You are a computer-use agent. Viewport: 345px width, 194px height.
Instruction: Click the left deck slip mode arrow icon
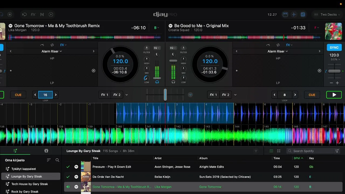(x=42, y=45)
